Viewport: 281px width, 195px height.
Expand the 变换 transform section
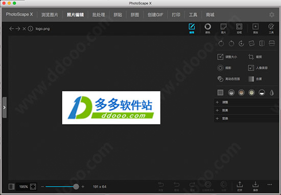click(246, 118)
